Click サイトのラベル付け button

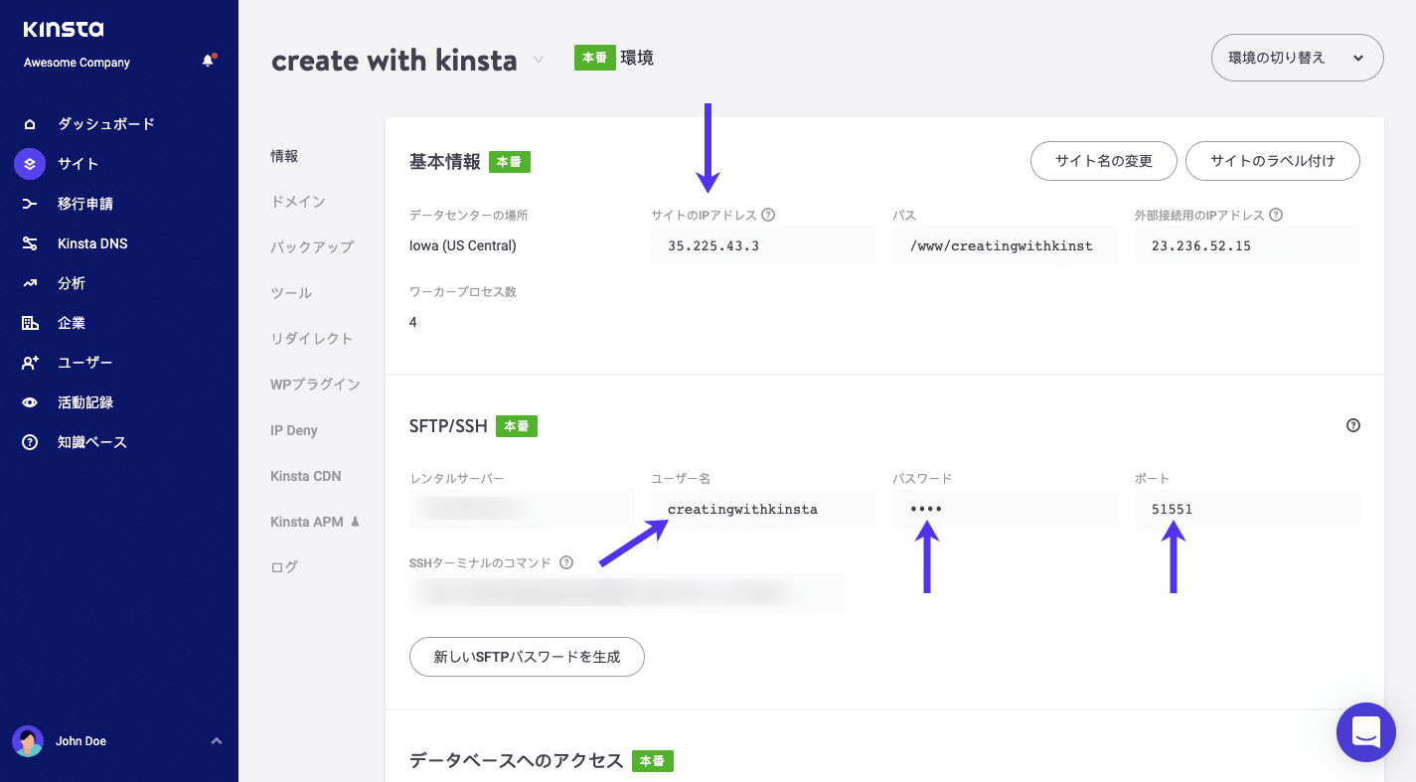[1273, 161]
